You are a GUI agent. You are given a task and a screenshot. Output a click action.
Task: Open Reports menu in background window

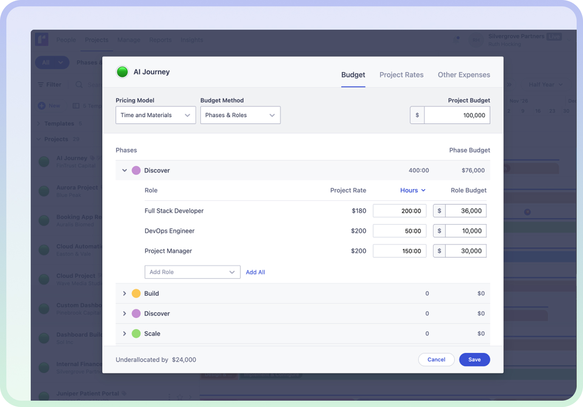(x=160, y=40)
